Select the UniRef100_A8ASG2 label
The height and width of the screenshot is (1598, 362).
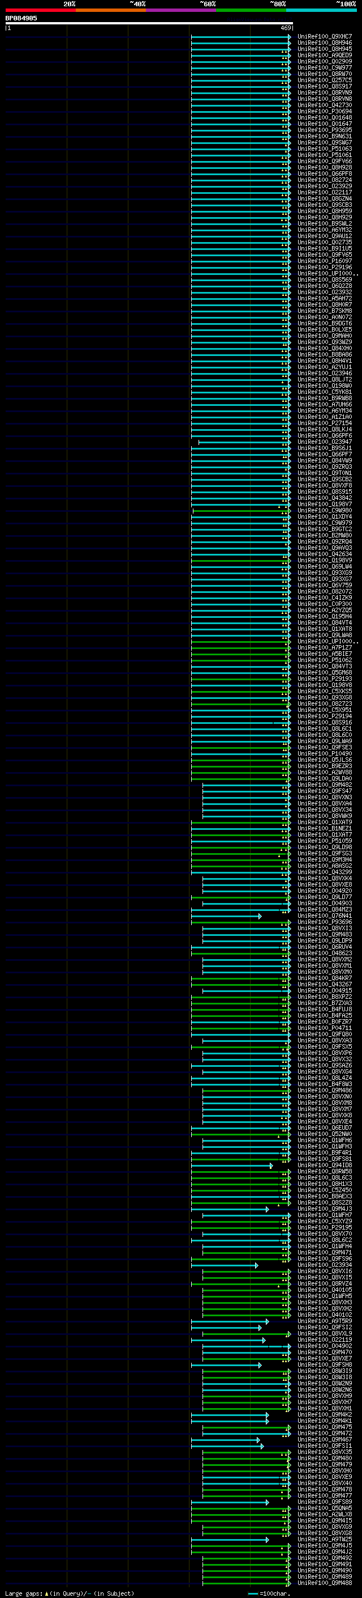pos(325,866)
